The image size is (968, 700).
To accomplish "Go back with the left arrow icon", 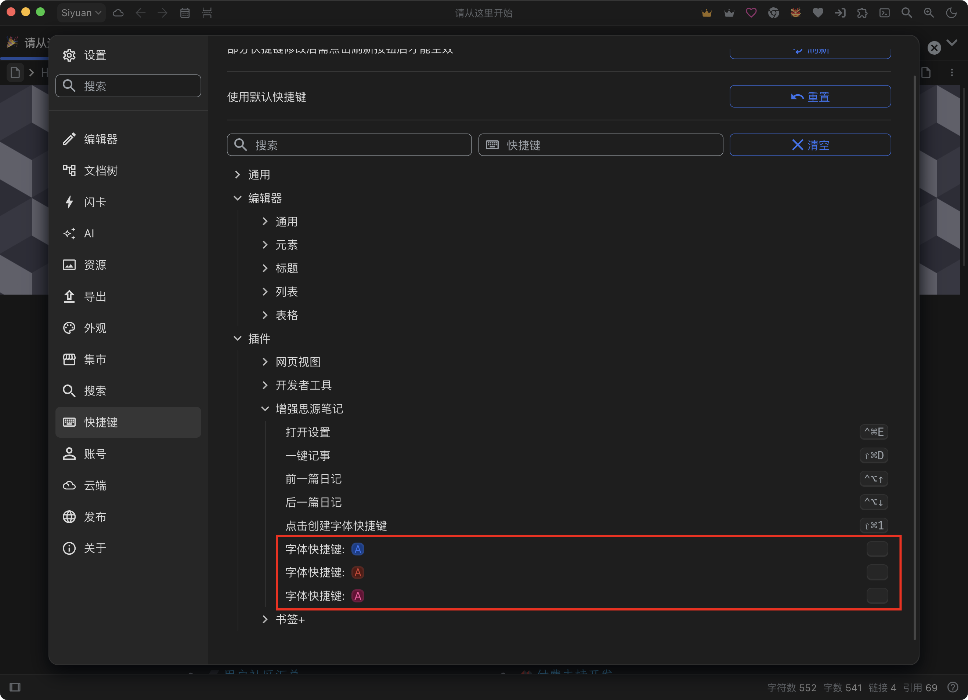I will click(140, 13).
